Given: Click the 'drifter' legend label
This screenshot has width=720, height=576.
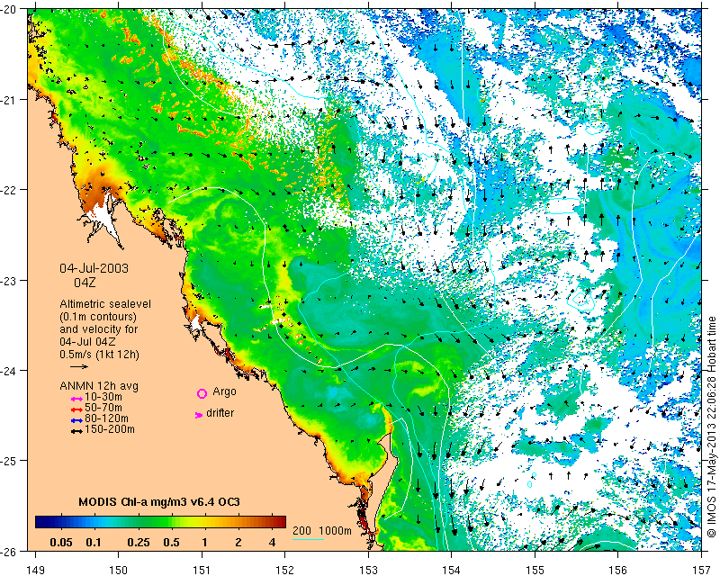Looking at the screenshot, I should pyautogui.click(x=220, y=413).
